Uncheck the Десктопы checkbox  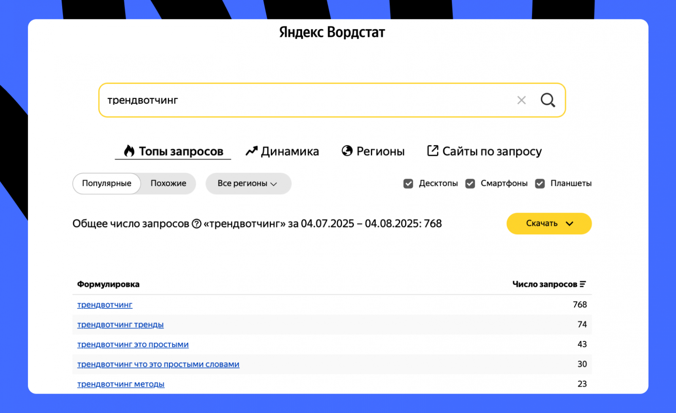408,184
